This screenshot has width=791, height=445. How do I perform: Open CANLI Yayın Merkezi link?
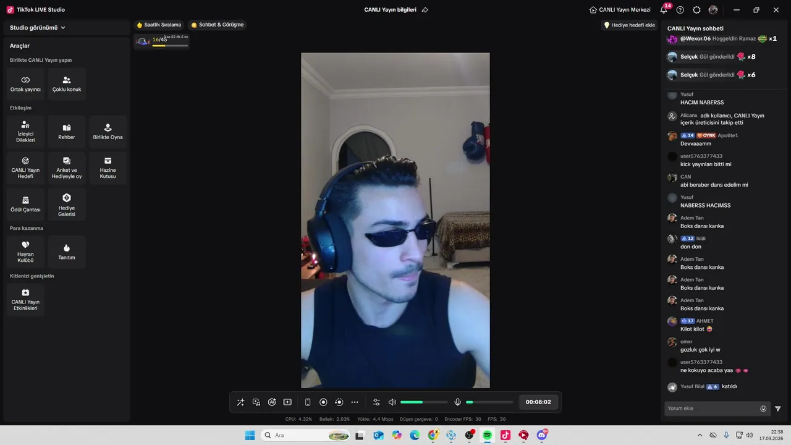click(620, 10)
